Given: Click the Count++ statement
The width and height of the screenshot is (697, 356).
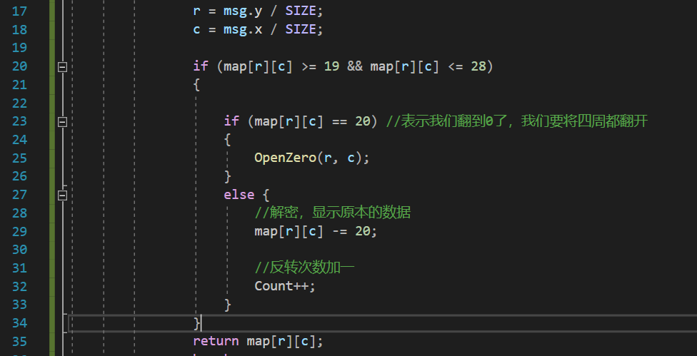Looking at the screenshot, I should 284,286.
